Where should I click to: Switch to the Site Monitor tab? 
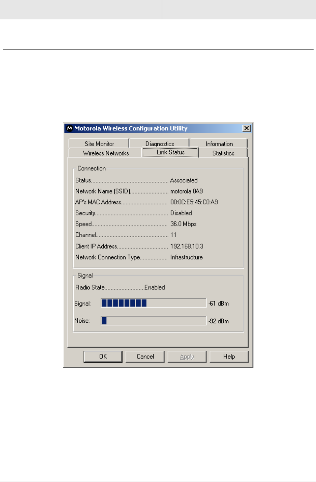coord(99,144)
